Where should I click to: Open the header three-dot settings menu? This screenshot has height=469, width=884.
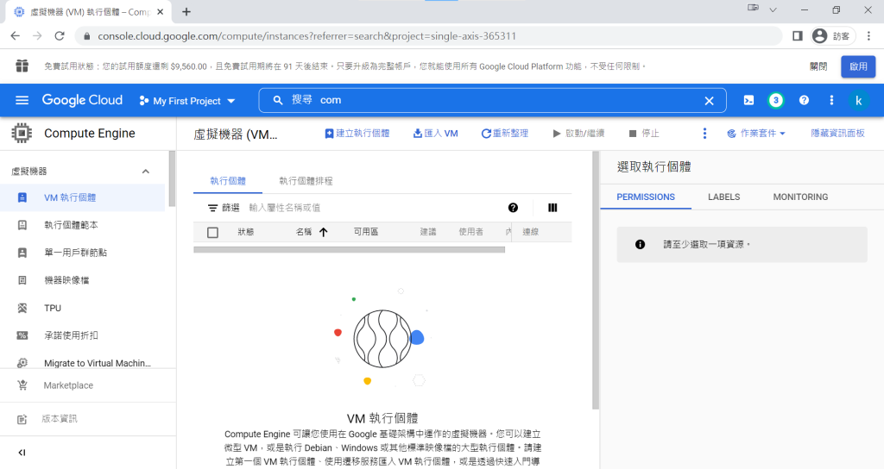click(x=831, y=100)
